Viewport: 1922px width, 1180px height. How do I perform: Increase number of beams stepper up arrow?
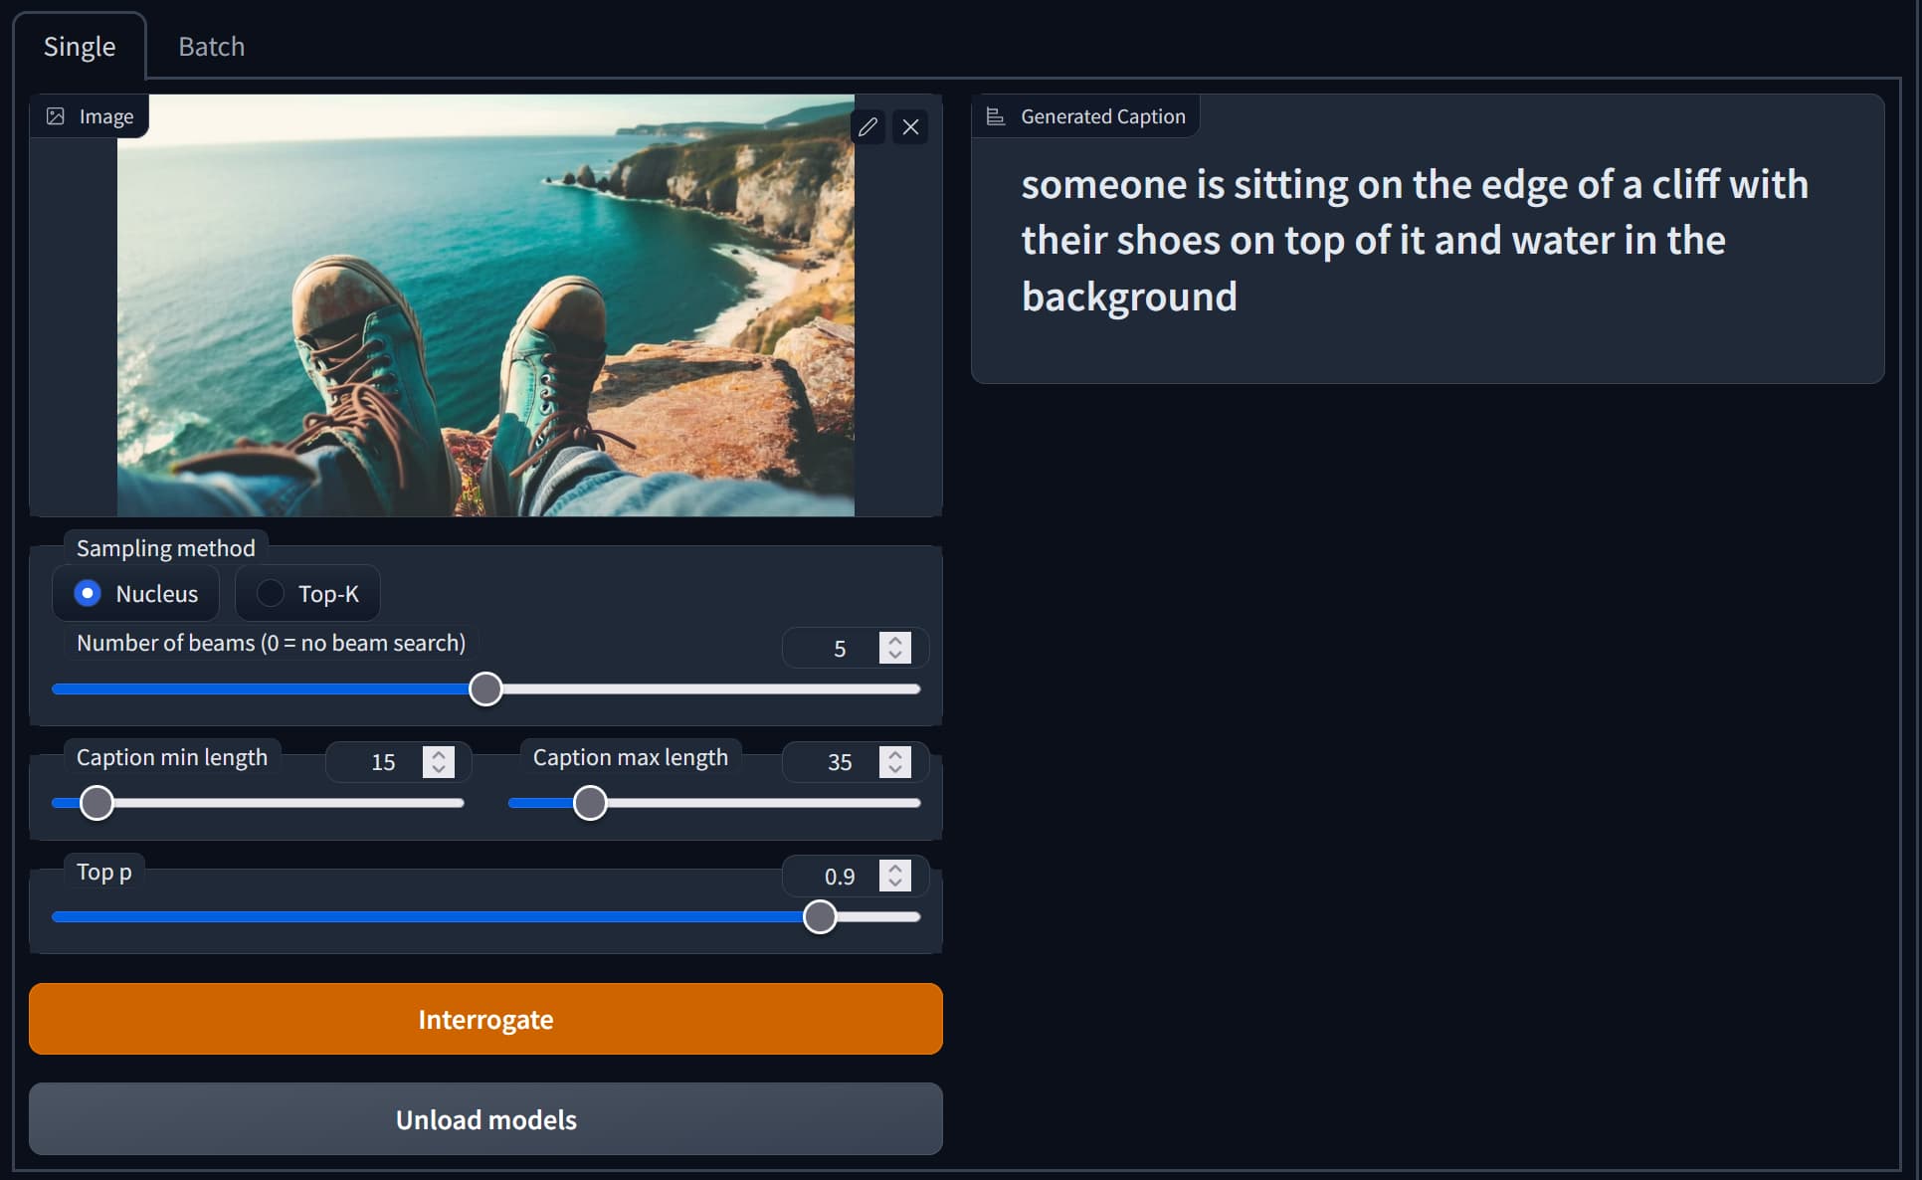pos(895,641)
